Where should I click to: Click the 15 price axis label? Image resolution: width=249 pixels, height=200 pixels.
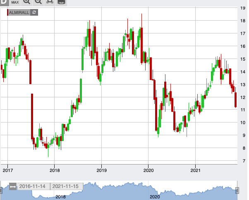pyautogui.click(x=243, y=59)
